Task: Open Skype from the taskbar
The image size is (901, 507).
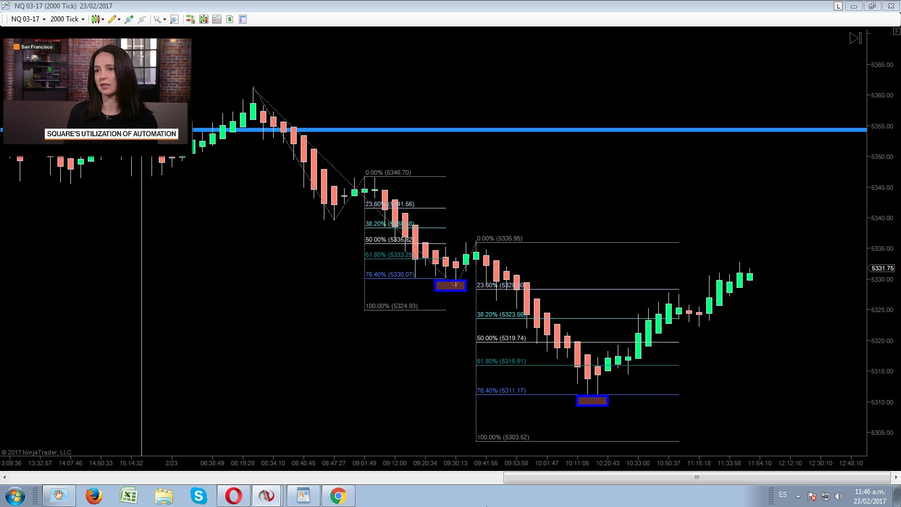Action: point(199,496)
